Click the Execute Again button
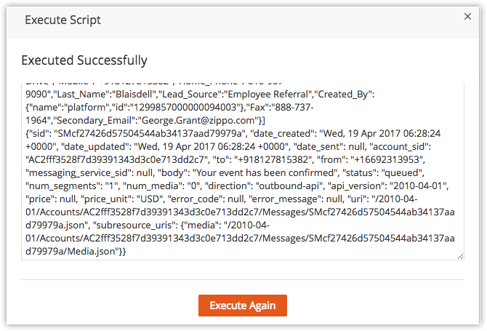Screen dimensions: 487x331 pos(243,306)
